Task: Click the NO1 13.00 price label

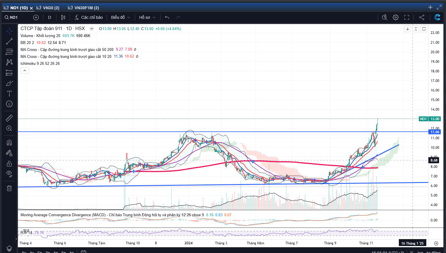Action: 430,119
